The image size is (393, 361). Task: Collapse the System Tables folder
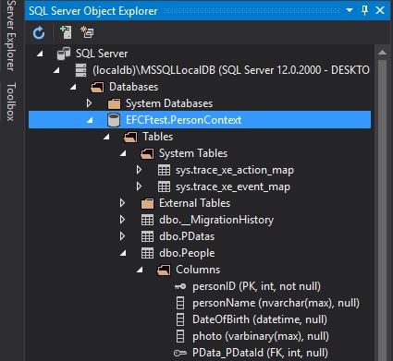point(123,153)
